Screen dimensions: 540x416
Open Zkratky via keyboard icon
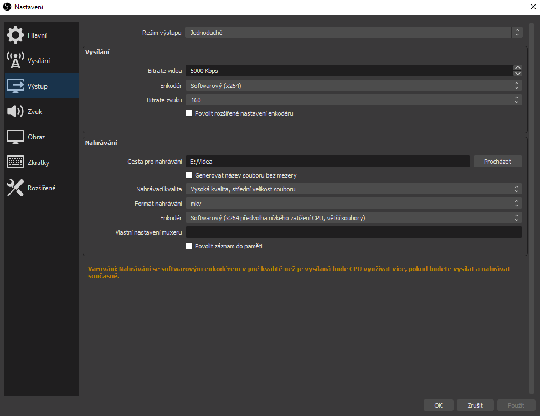click(16, 163)
